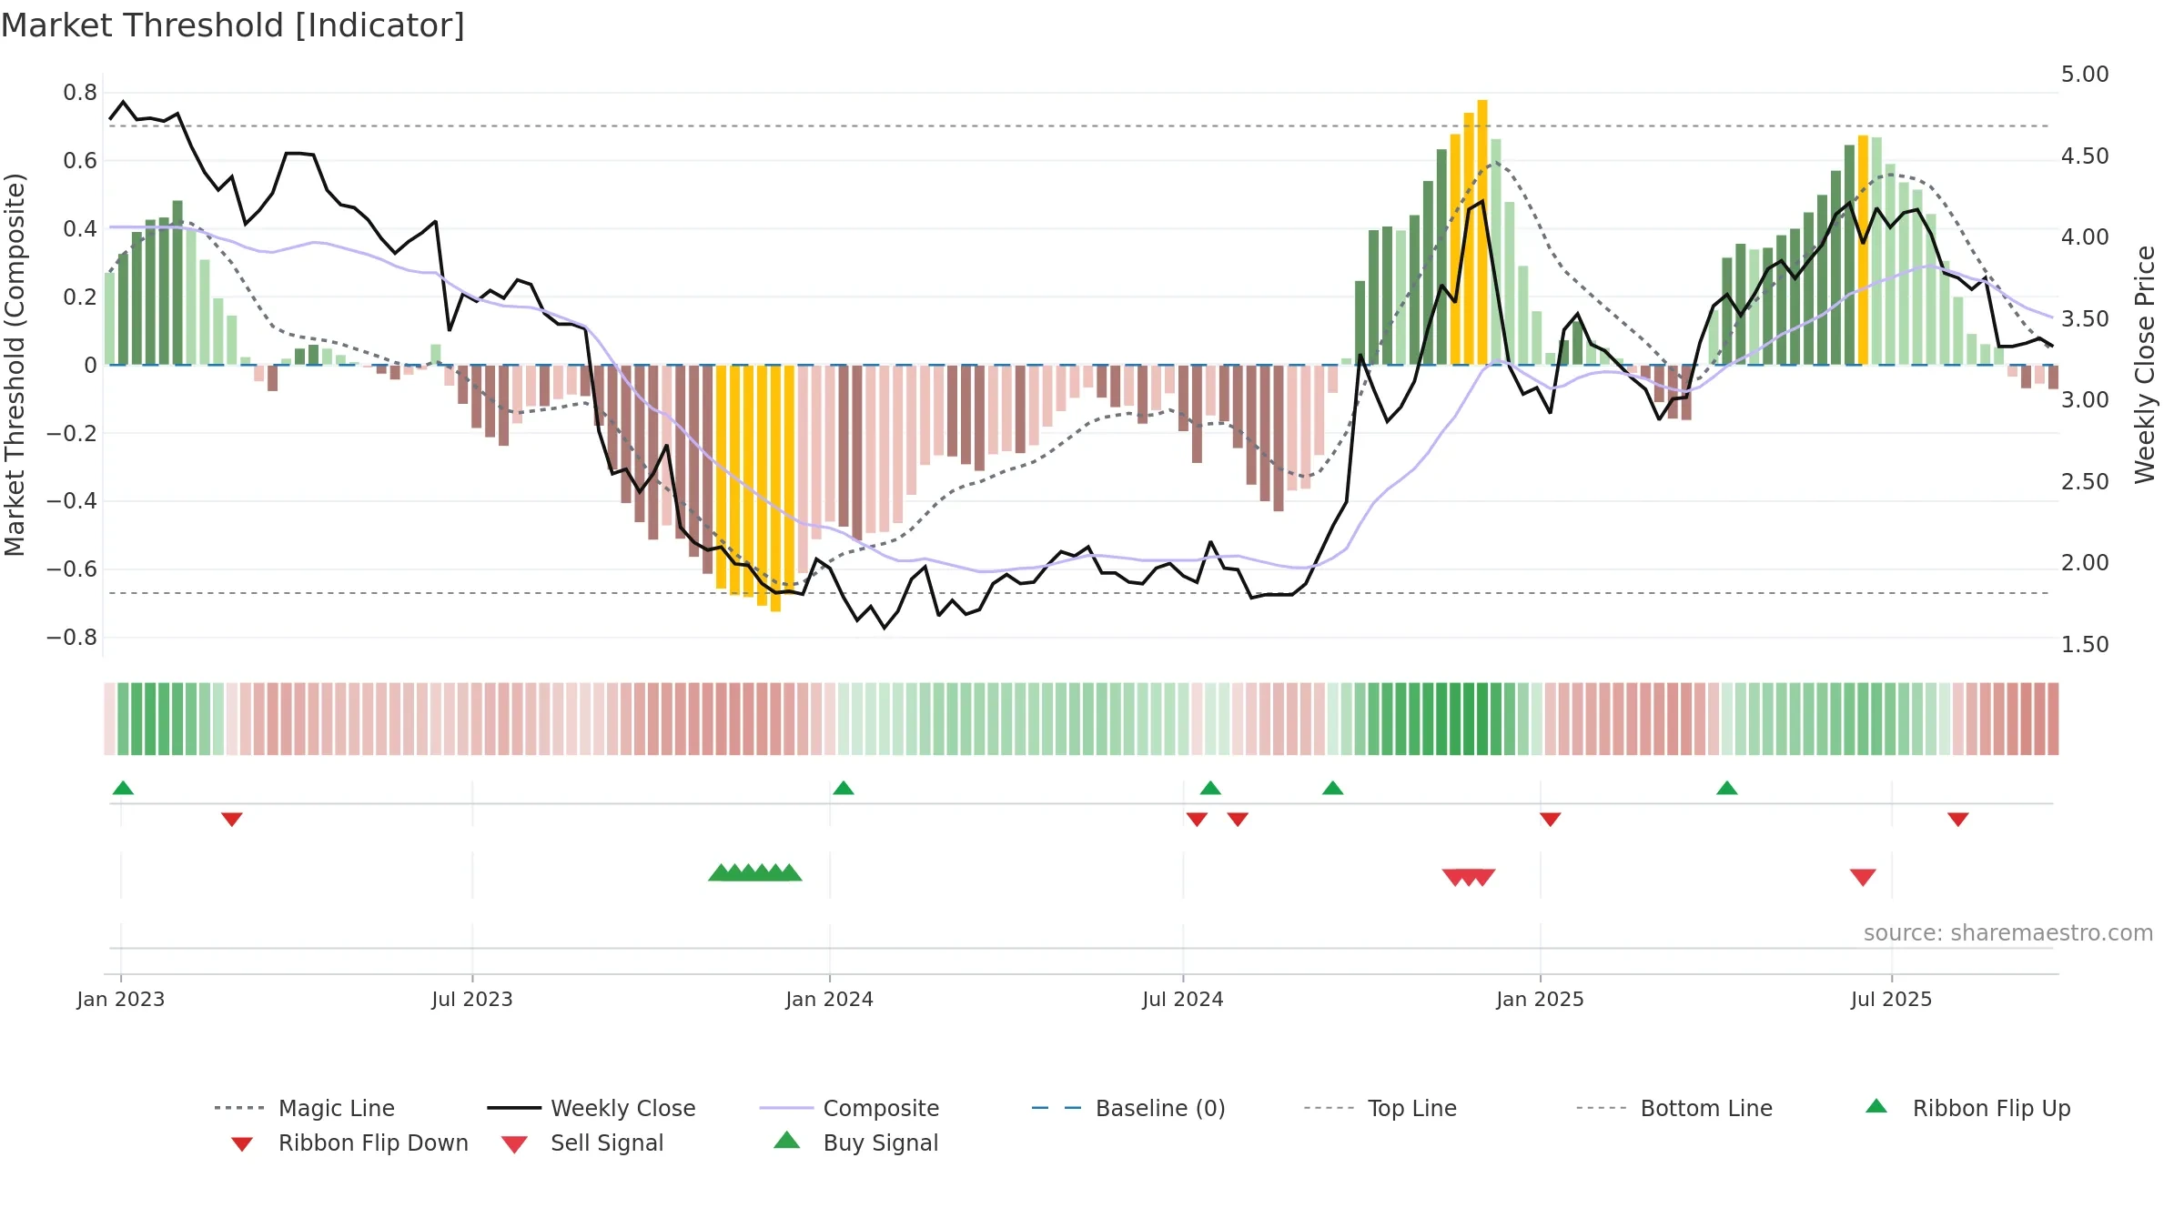Click the Ribbon Flip Down marker at Jan 2025
The width and height of the screenshot is (2184, 1228).
[1551, 820]
